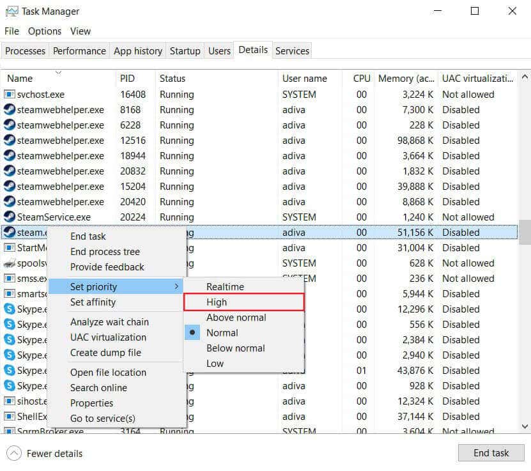The height and width of the screenshot is (471, 531).
Task: Click Provide feedback in the context menu
Action: [116, 267]
